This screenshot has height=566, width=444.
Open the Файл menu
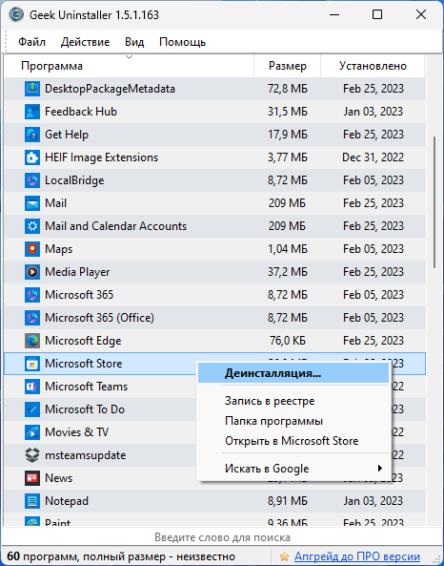[31, 42]
